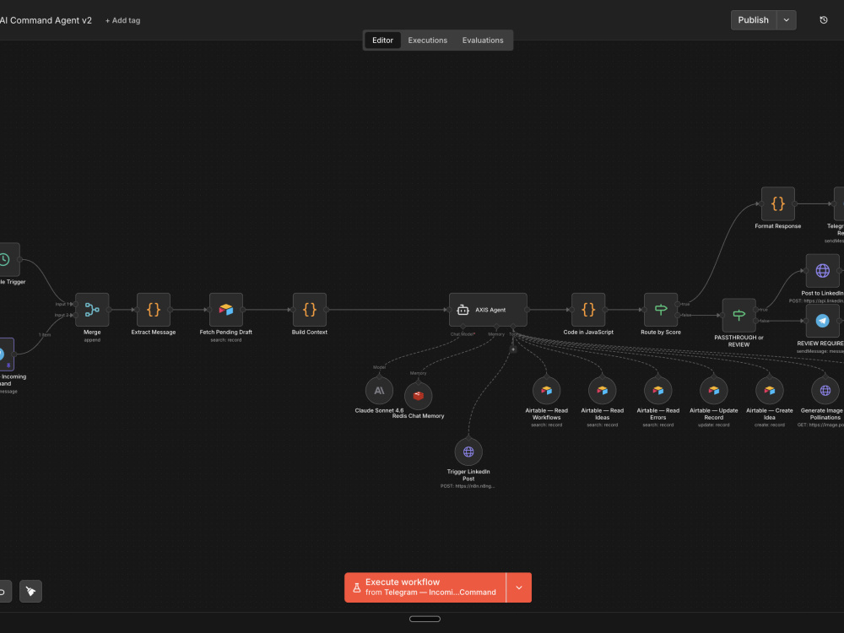
Task: Click + Add tag
Action: coord(122,20)
